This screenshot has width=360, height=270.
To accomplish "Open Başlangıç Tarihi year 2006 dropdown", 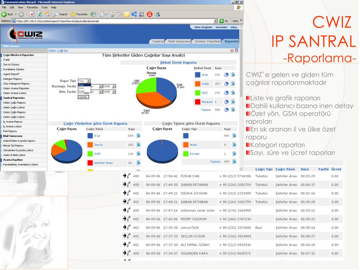I will tap(110, 86).
